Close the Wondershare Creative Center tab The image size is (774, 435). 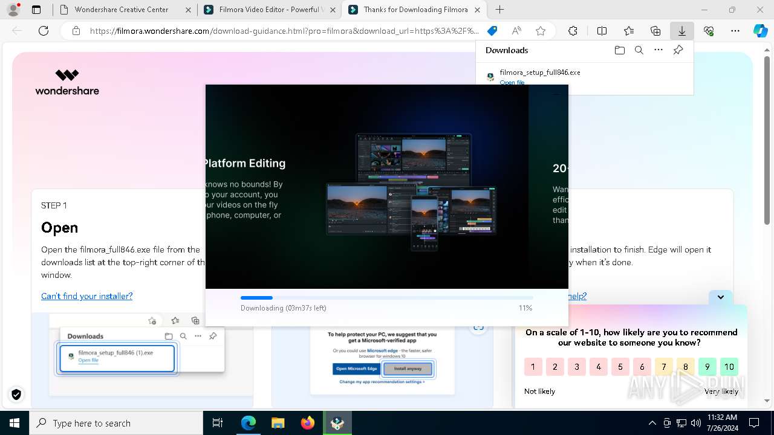point(188,10)
